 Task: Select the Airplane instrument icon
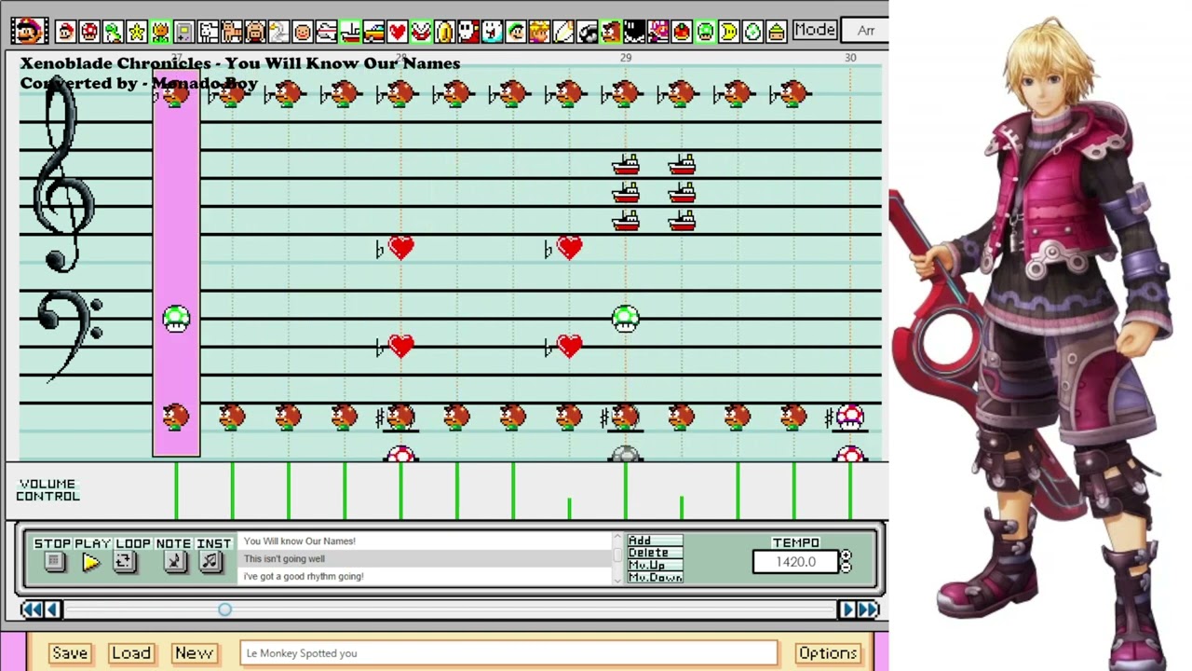point(326,32)
